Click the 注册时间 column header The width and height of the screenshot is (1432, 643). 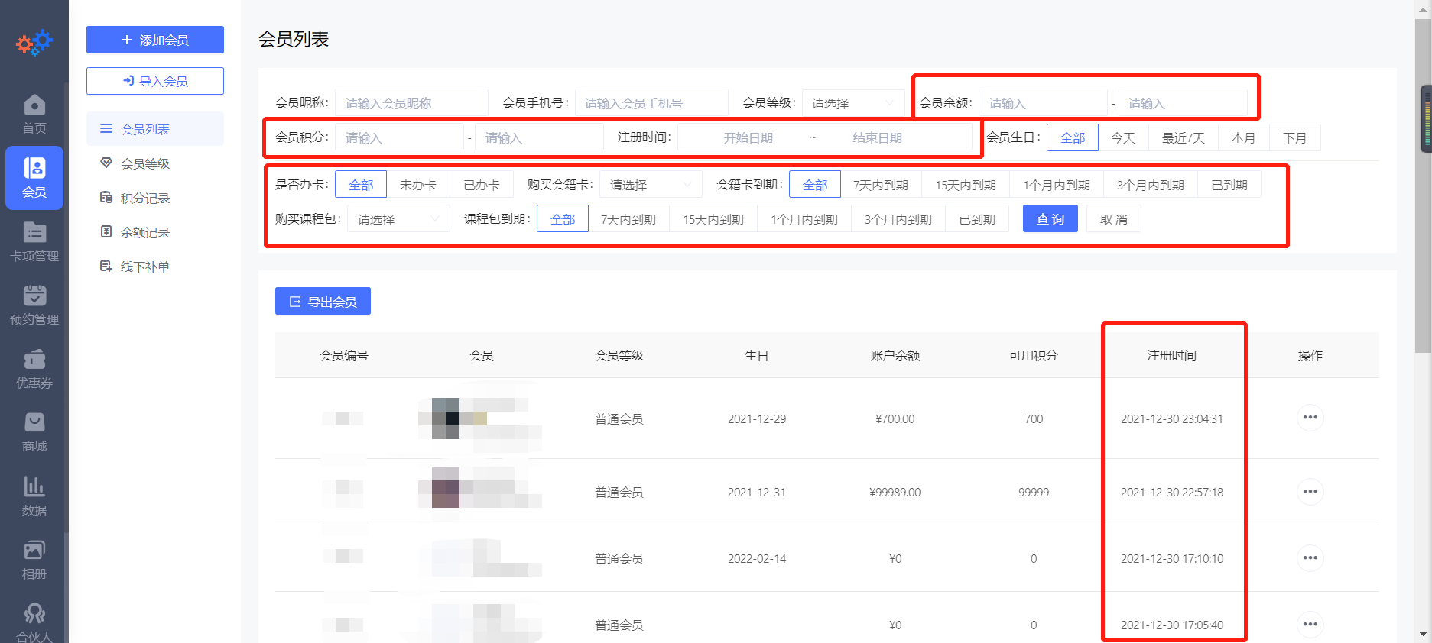[1172, 355]
